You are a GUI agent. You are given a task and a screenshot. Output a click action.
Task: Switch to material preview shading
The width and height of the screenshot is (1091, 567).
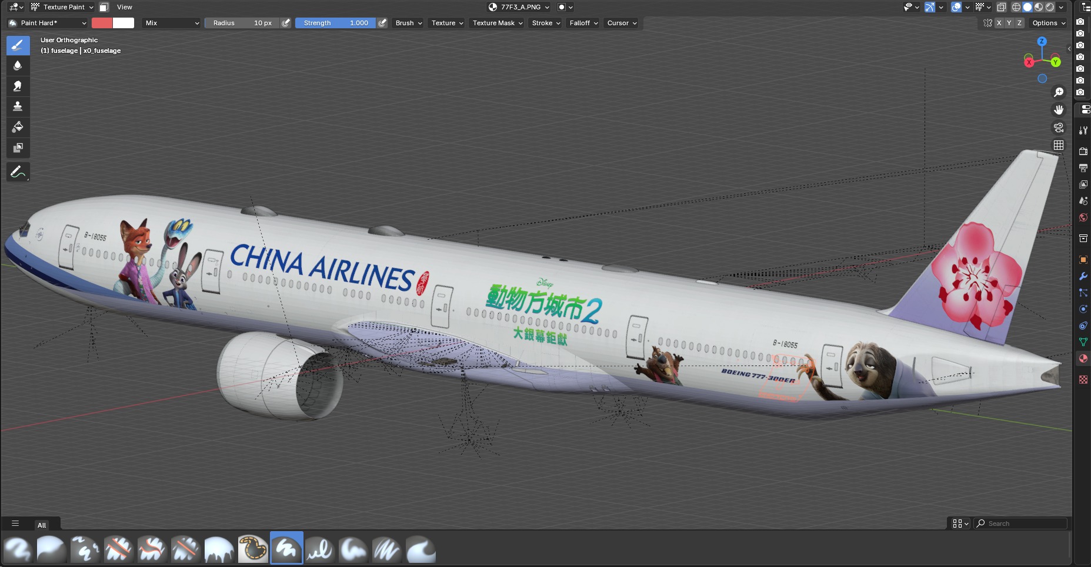(1039, 7)
